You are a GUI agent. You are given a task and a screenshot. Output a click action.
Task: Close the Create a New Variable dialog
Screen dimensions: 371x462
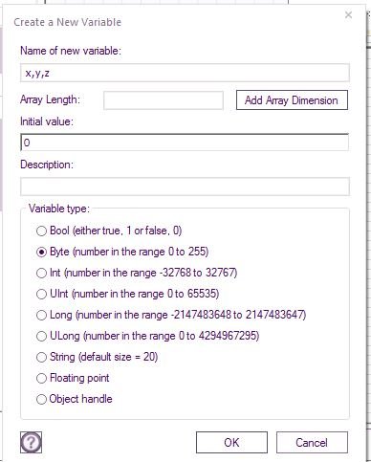click(x=348, y=14)
